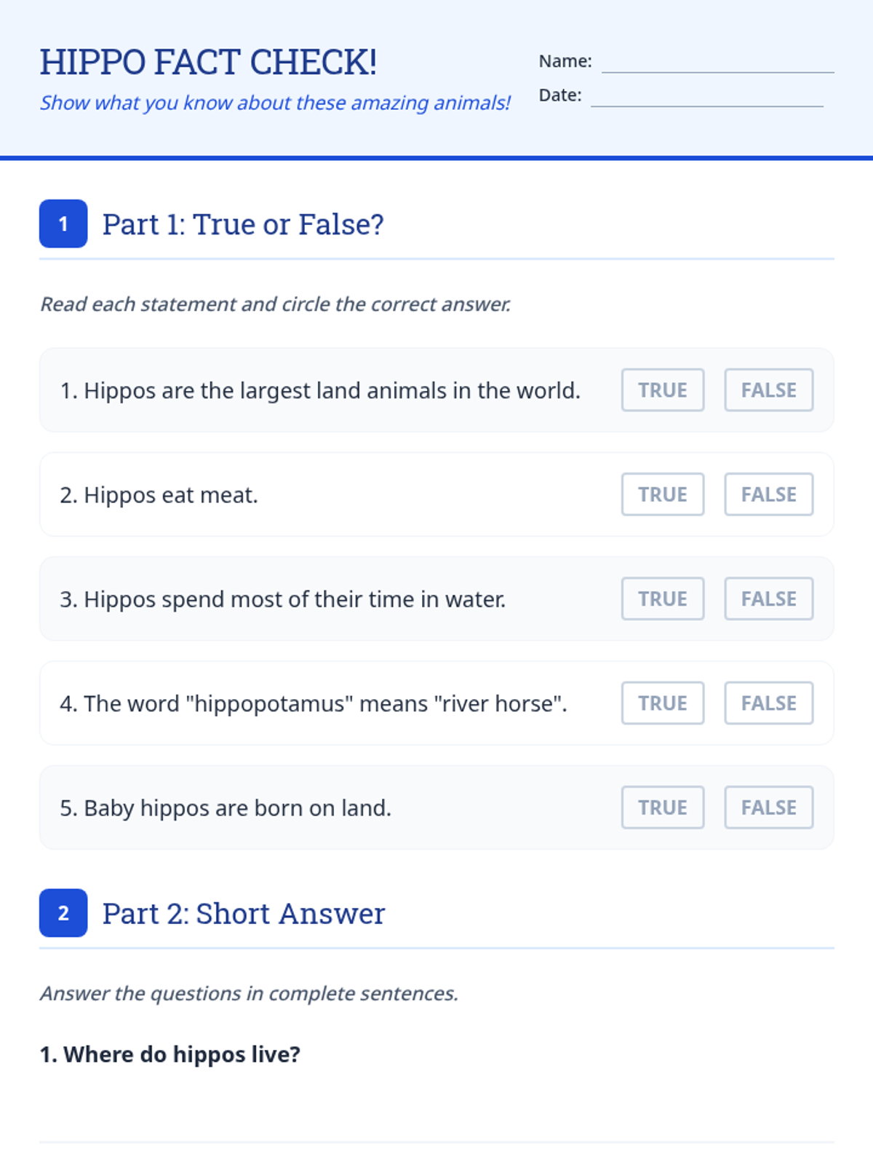Select TRUE for hippos largest land animals
The image size is (873, 1165).
point(663,390)
